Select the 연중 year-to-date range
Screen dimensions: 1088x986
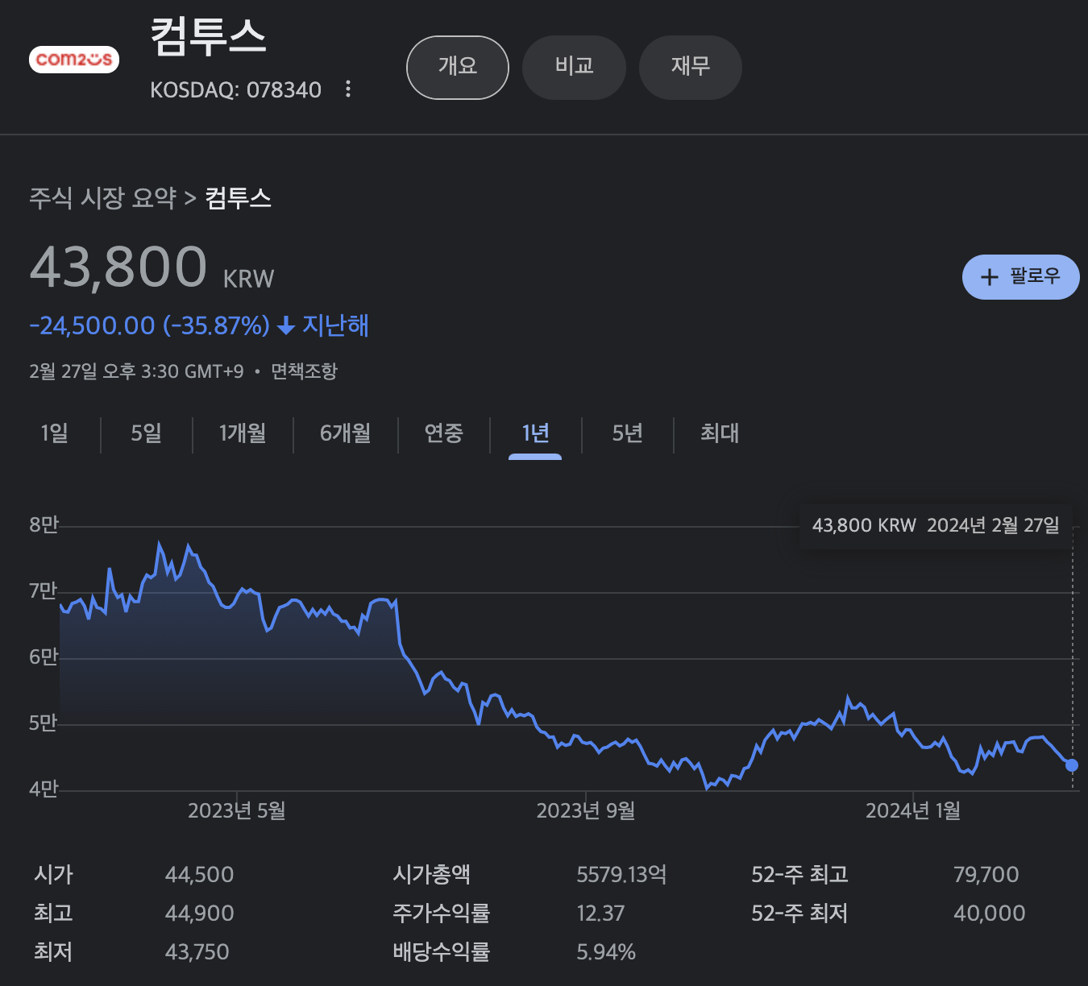(443, 433)
